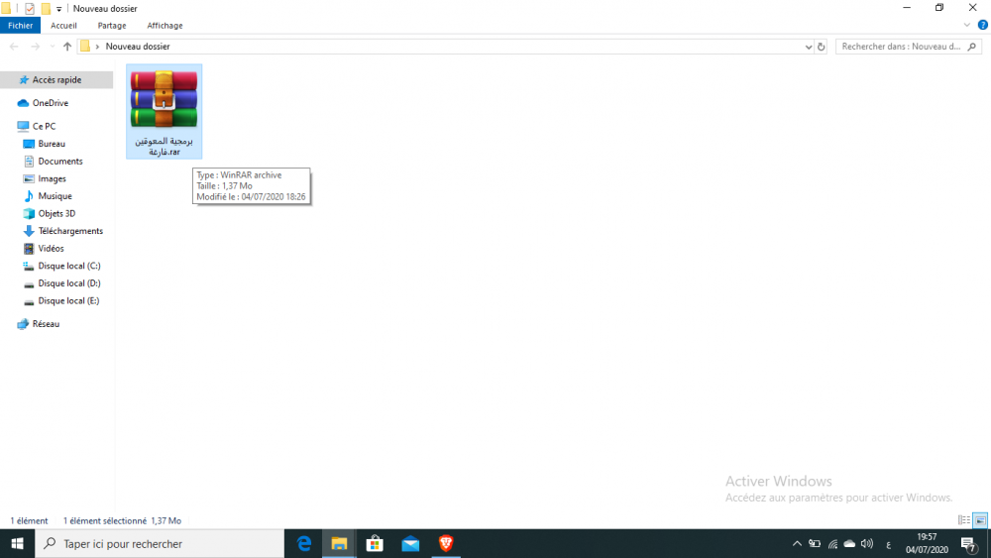Click the OneDrive tray cloud icon
Screen dimensions: 991x558
849,543
